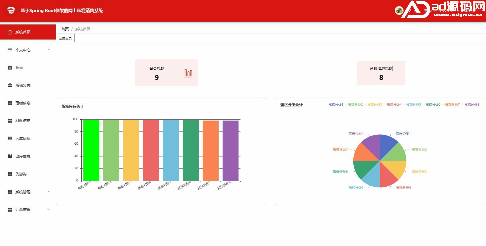486x246 pixels.
Task: Click the 个人中心 card icon in sidebar
Action: (x=10, y=50)
